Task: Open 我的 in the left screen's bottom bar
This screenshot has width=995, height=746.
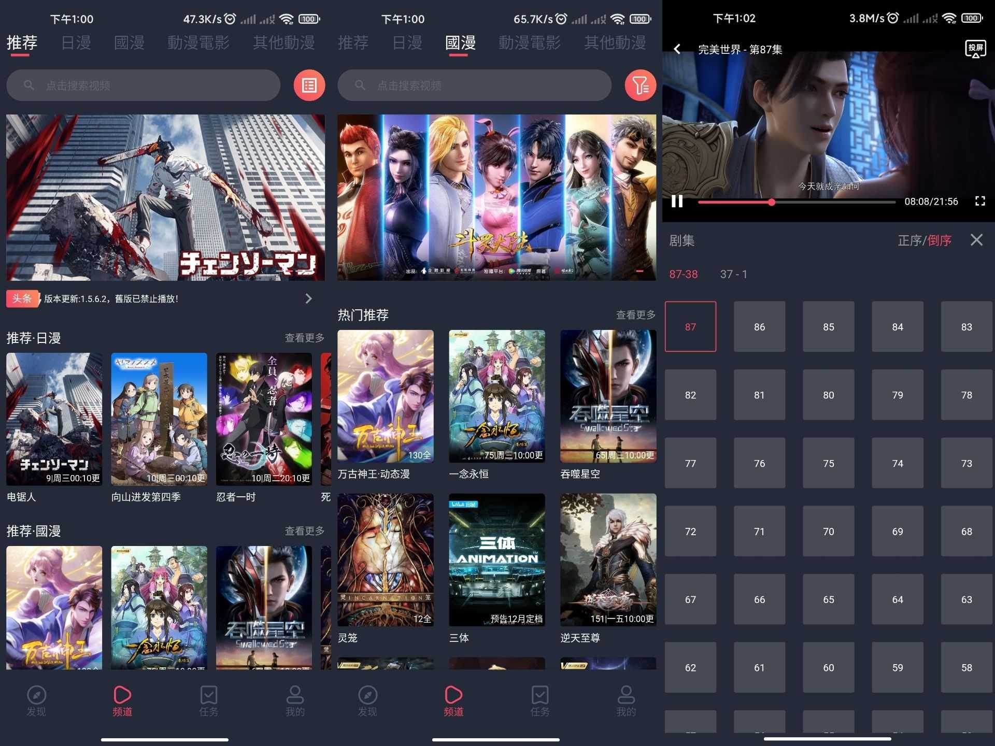Action: pyautogui.click(x=295, y=701)
